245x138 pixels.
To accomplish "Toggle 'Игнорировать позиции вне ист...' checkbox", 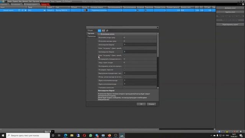I will pos(124,59).
